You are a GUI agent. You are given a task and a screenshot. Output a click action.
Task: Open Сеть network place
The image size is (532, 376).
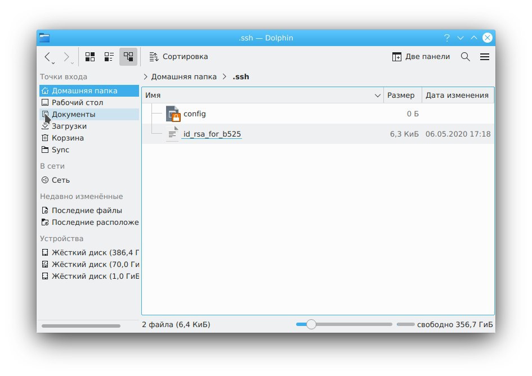(90, 180)
